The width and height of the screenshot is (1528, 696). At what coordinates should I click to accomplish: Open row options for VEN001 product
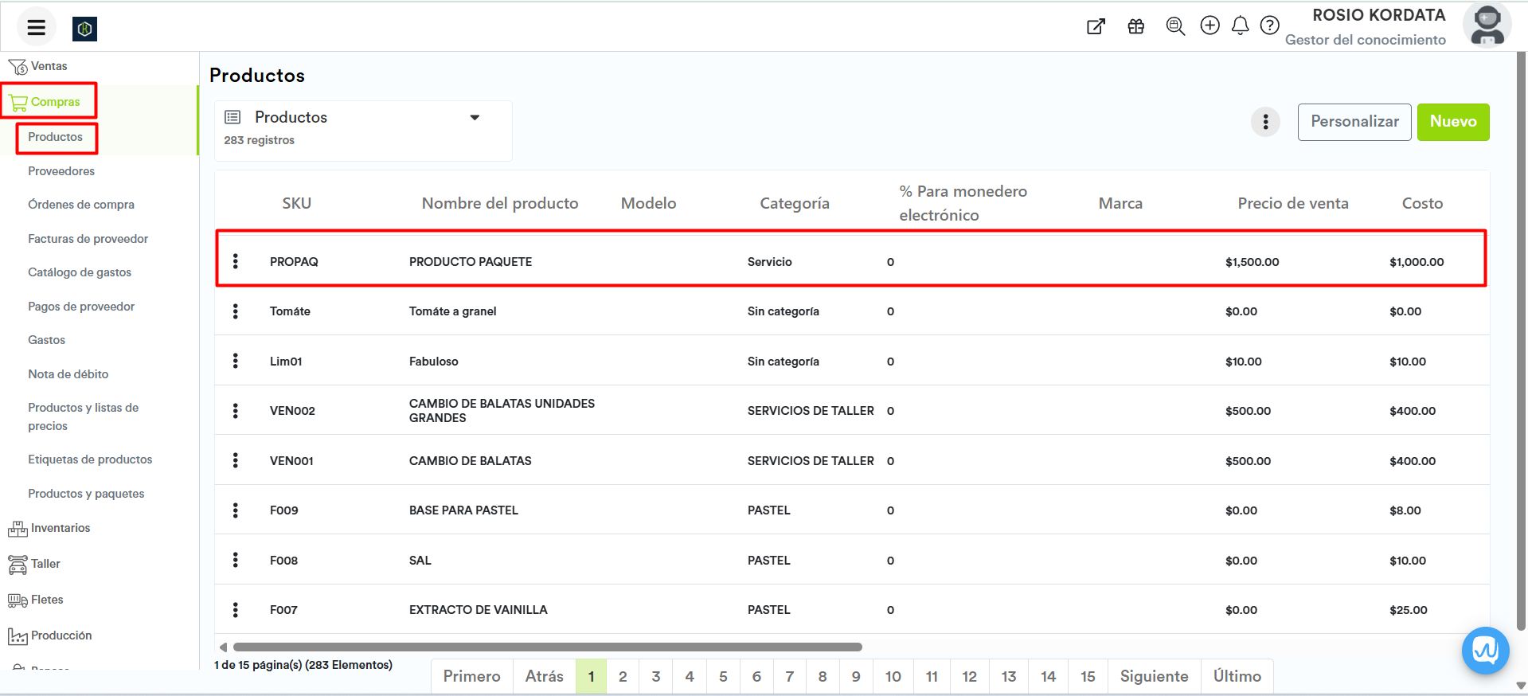click(x=236, y=460)
